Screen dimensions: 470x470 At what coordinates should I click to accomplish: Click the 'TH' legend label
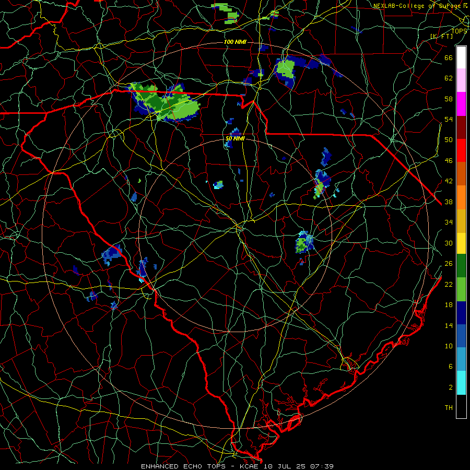(x=449, y=408)
